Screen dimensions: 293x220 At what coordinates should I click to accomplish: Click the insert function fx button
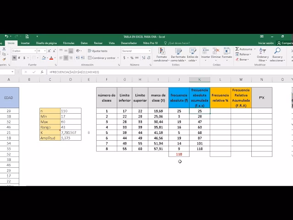click(42, 72)
